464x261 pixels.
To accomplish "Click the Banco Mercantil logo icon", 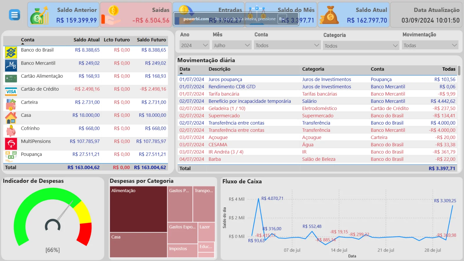I will pos(11,65).
